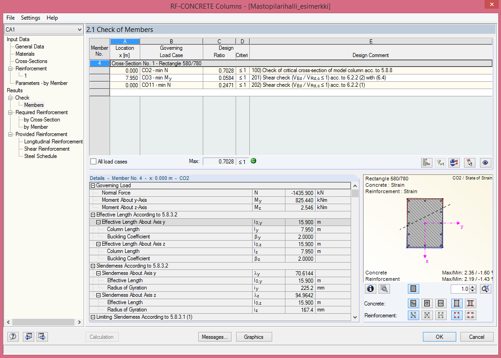
Task: Select by Cross-Section result item
Action: [42, 120]
